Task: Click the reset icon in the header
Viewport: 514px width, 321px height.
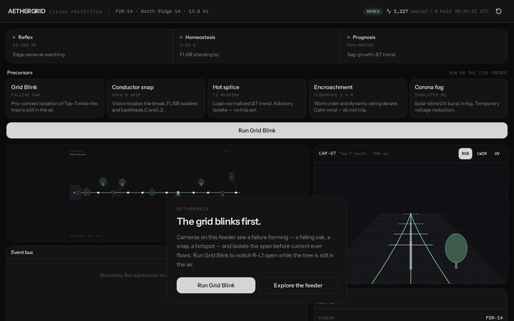Action: click(498, 11)
